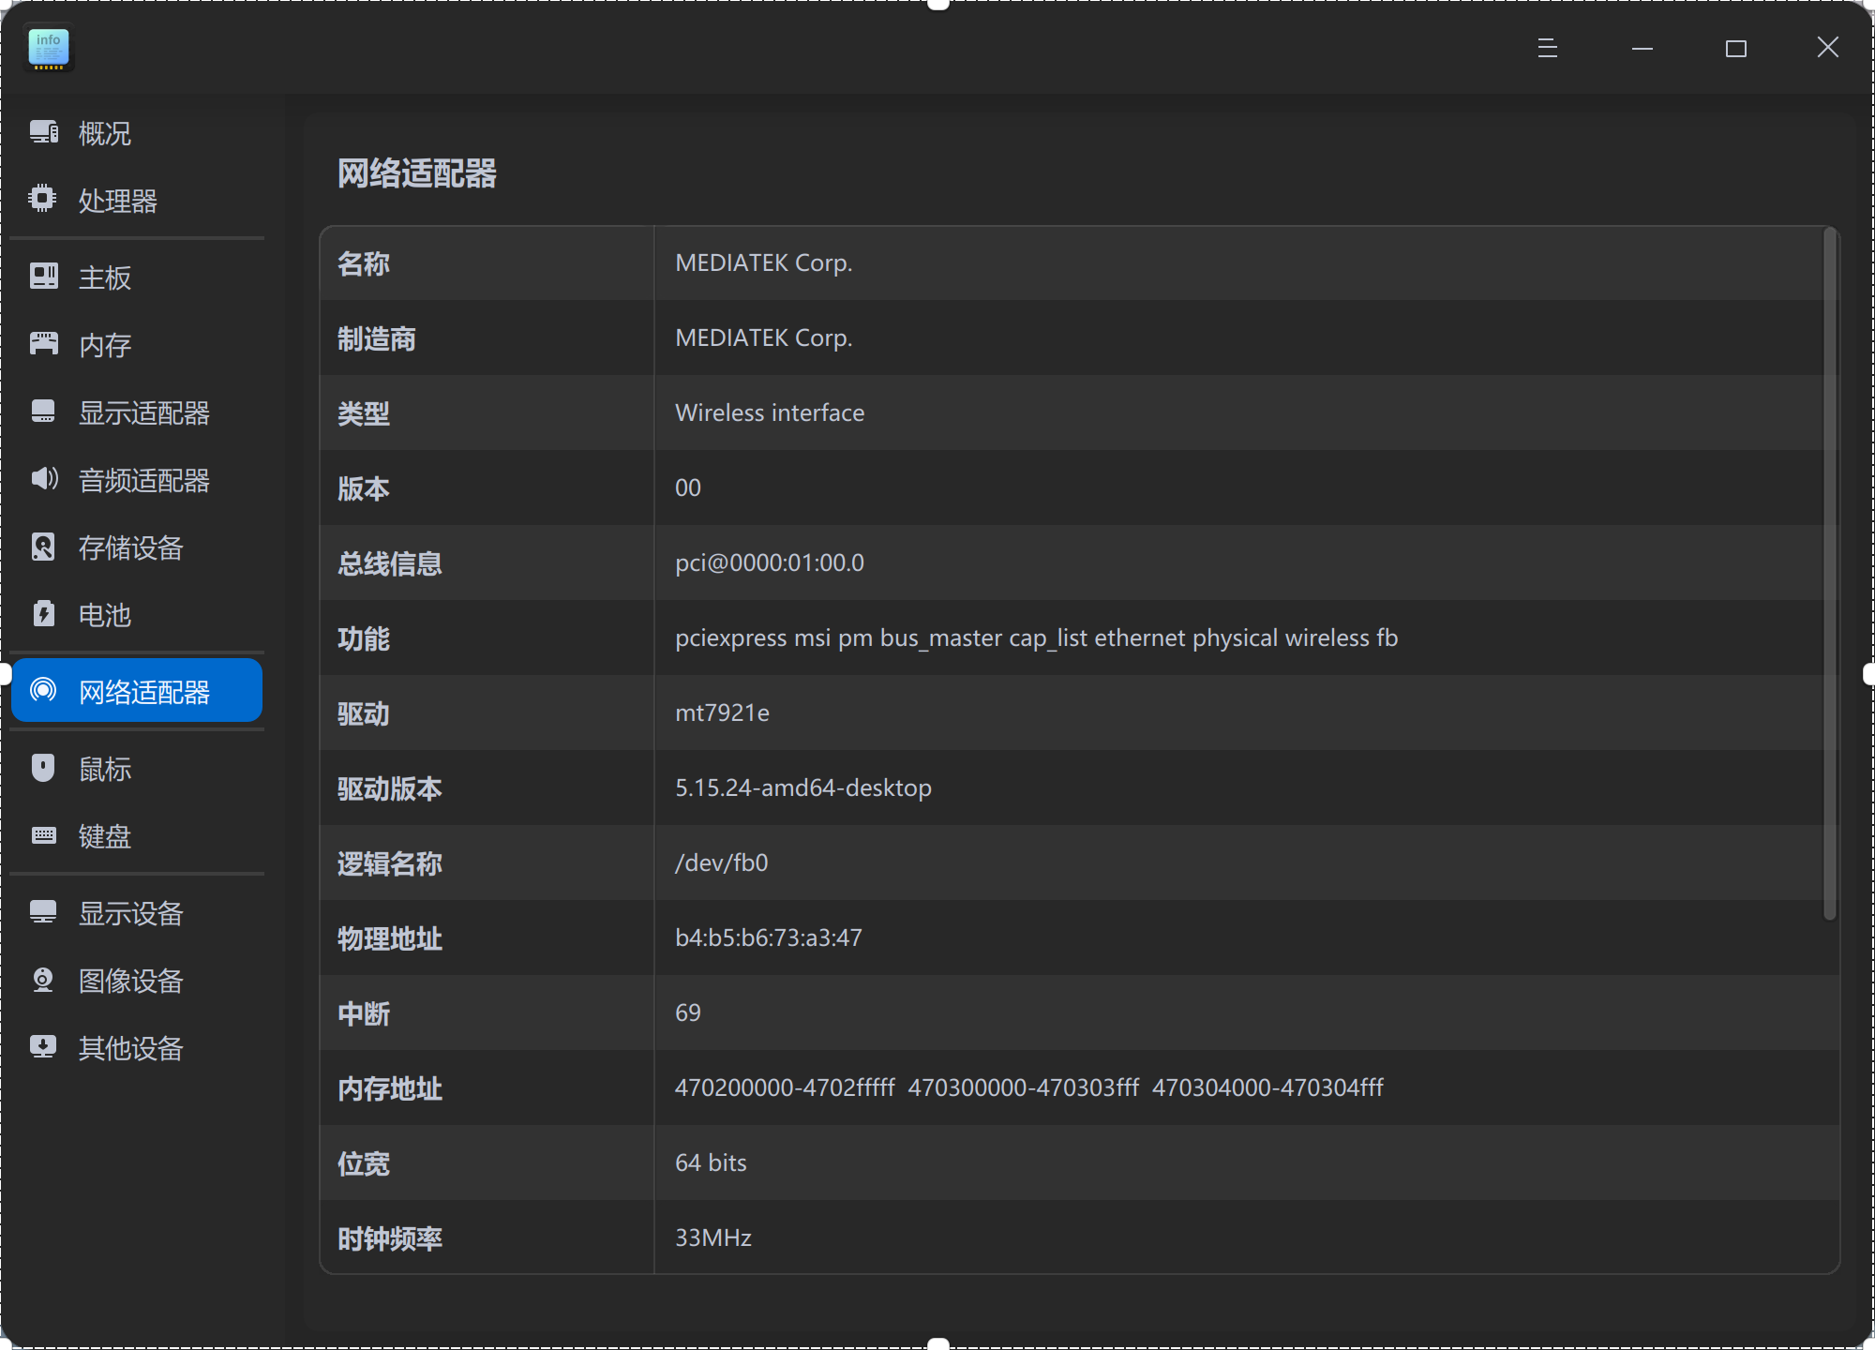Open the hamburger main menu
1875x1350 pixels.
[1547, 48]
